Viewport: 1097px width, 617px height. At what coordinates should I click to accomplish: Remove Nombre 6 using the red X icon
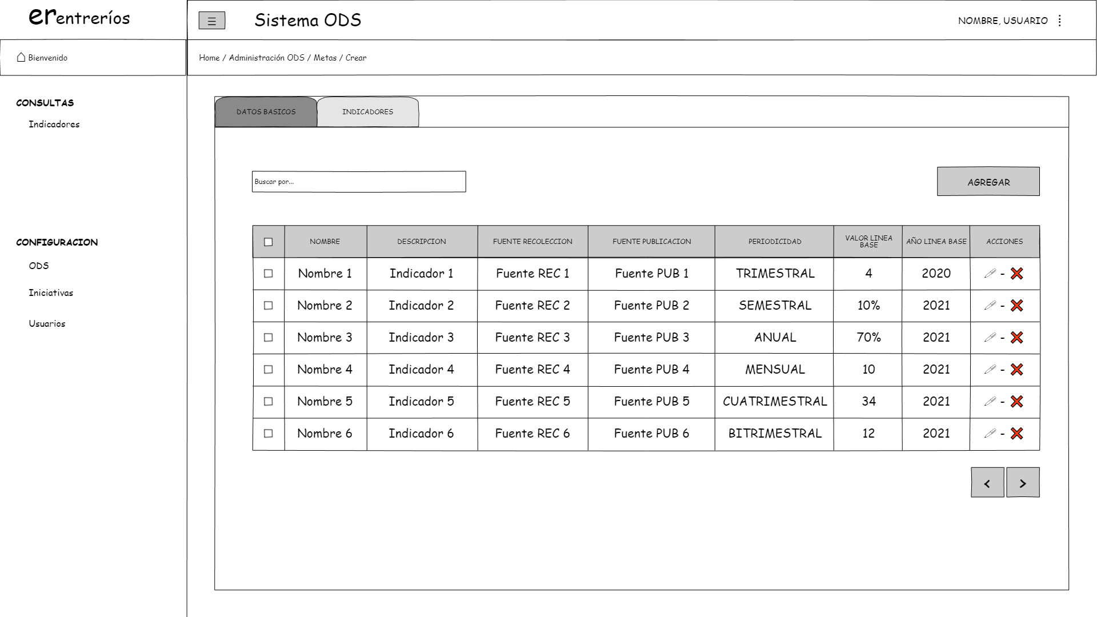pos(1016,434)
